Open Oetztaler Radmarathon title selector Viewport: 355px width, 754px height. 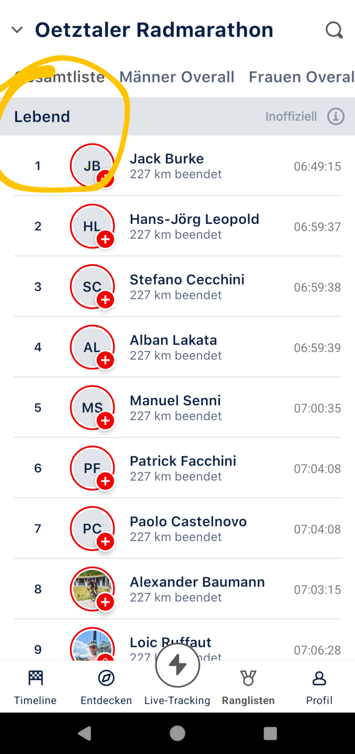154,30
